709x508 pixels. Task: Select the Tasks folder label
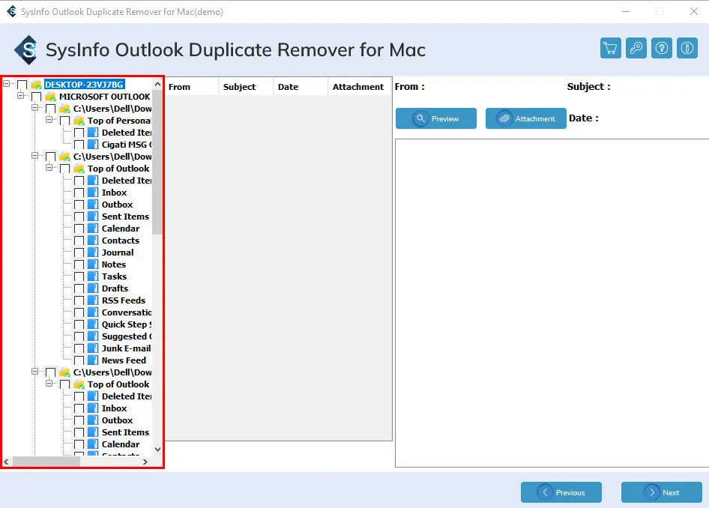(114, 276)
